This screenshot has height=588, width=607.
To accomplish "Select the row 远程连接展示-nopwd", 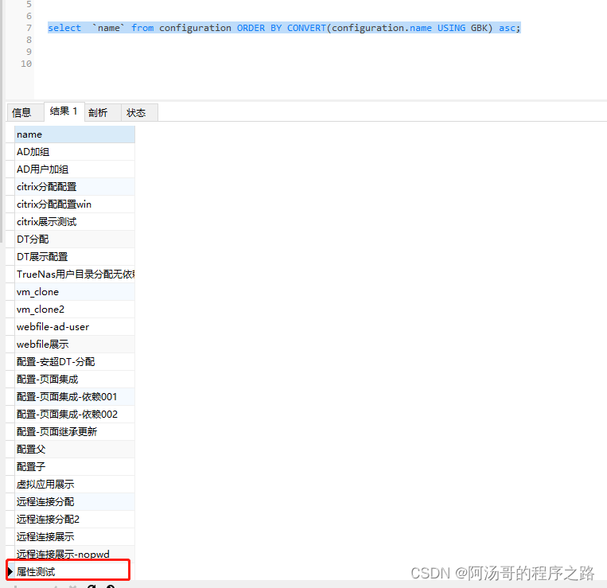I will 75,554.
